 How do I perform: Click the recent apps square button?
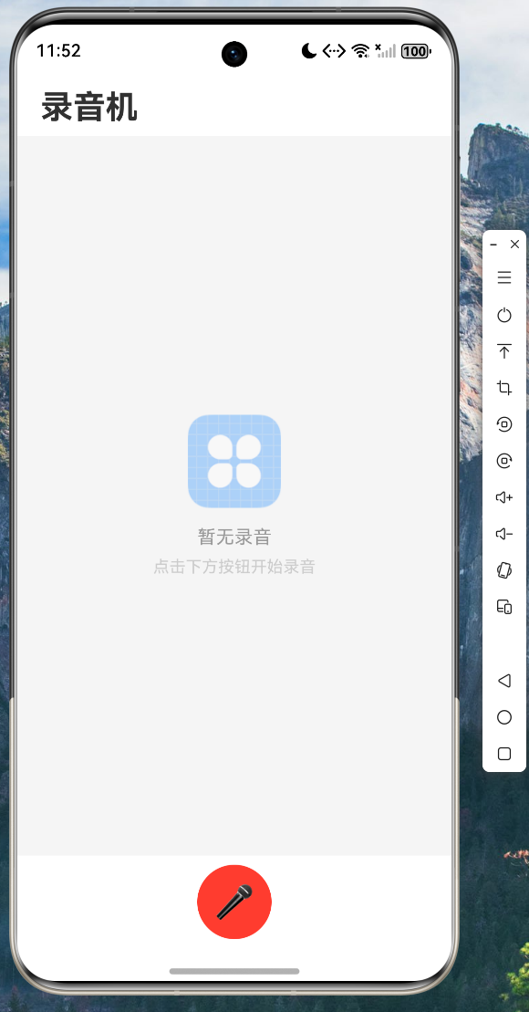coord(504,754)
